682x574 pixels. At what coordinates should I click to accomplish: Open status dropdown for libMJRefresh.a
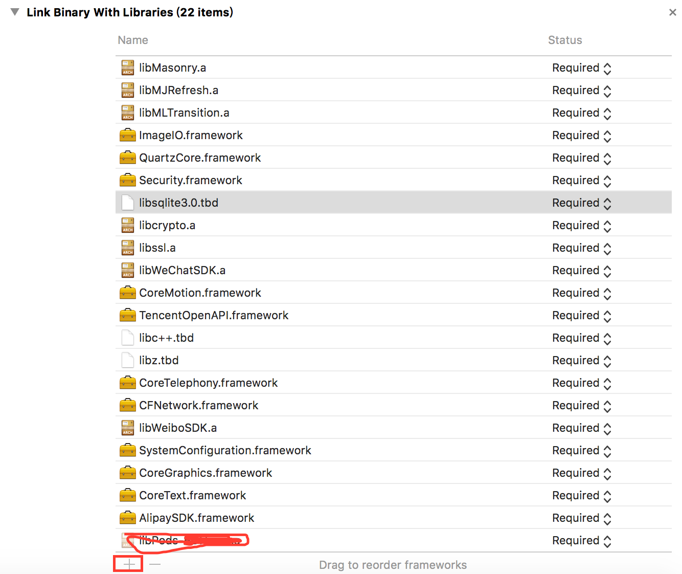582,91
